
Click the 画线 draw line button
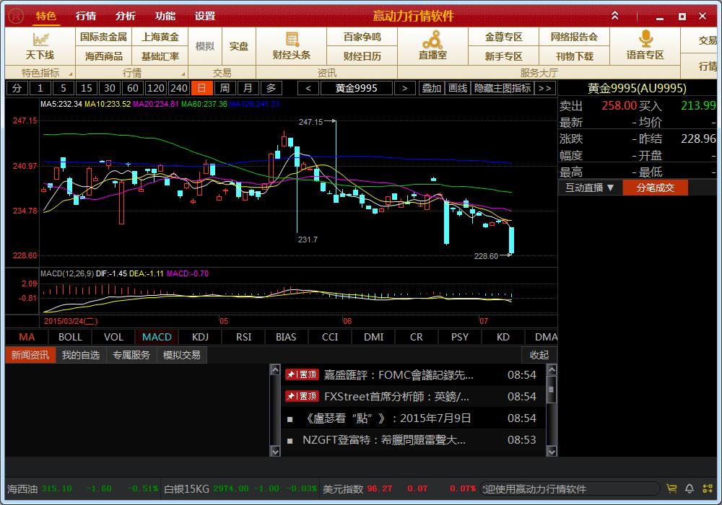[458, 88]
